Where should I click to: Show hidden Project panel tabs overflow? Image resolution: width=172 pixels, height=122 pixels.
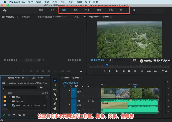(48, 78)
